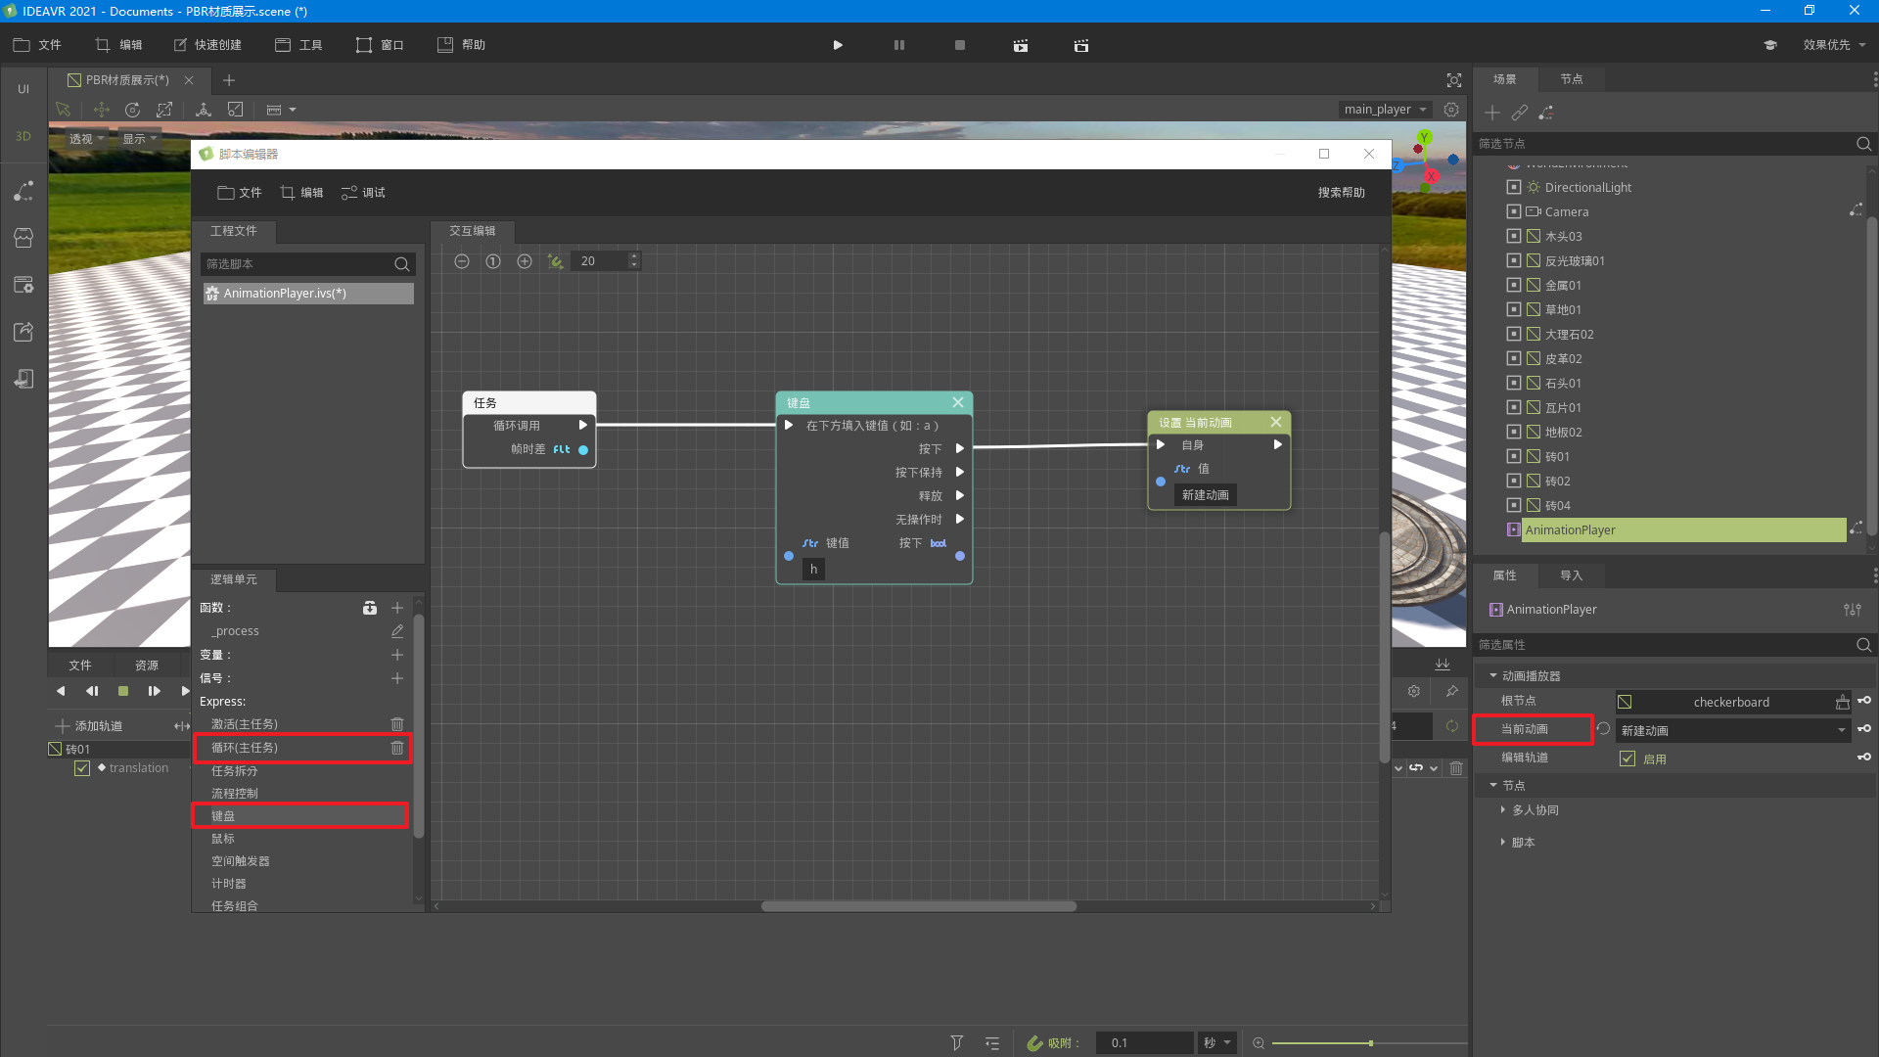Add a new variable in logic unit
The height and width of the screenshot is (1057, 1879).
pyautogui.click(x=397, y=655)
